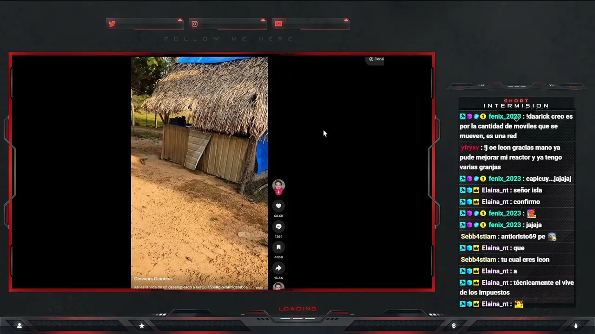Open the TikTok creator's profile avatar
The height and width of the screenshot is (334, 595).
[x=278, y=186]
